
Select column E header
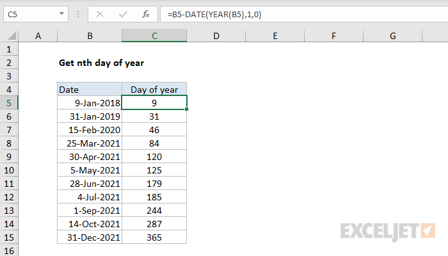click(x=275, y=36)
